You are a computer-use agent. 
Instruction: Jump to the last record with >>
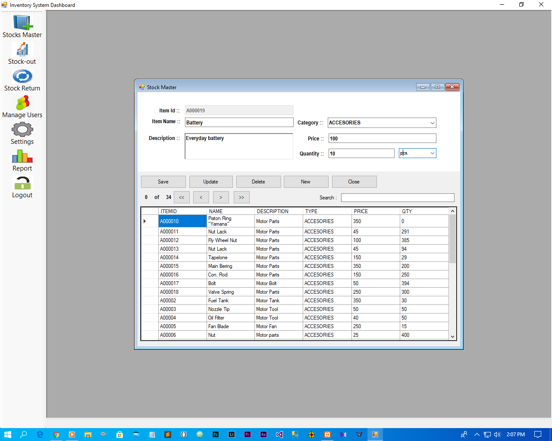[x=241, y=197]
